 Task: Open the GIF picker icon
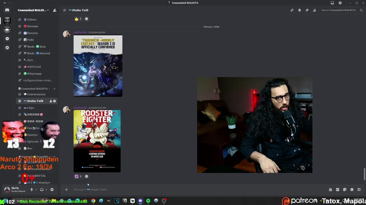(x=337, y=190)
